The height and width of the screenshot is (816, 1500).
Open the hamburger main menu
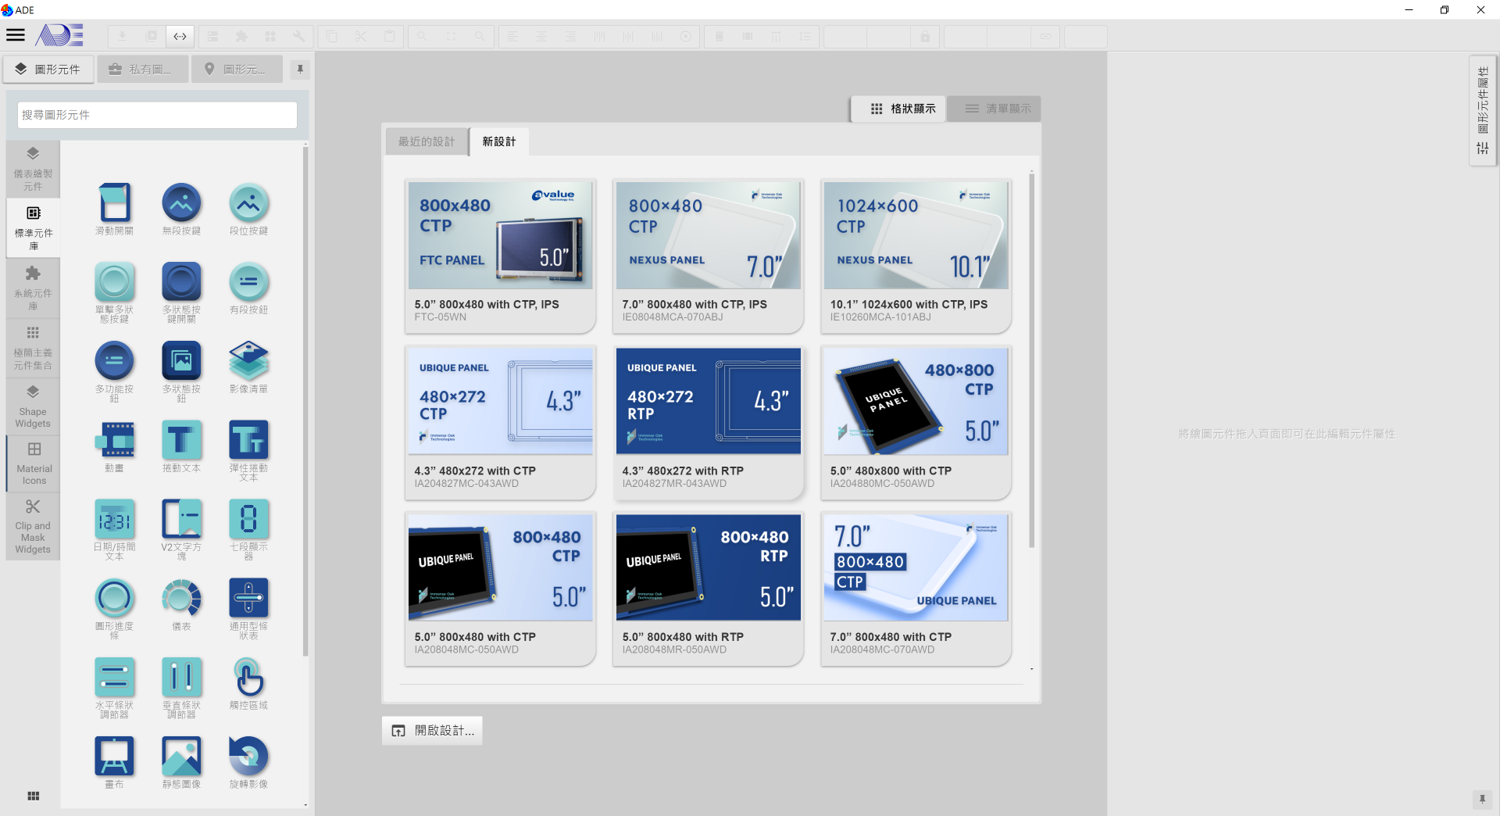pos(16,35)
